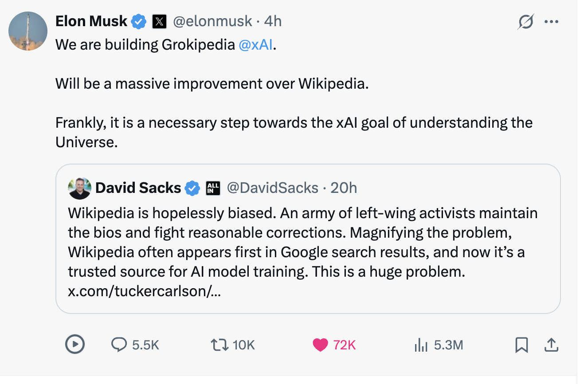Open the three-dot more options menu
580x384 pixels.
click(551, 22)
